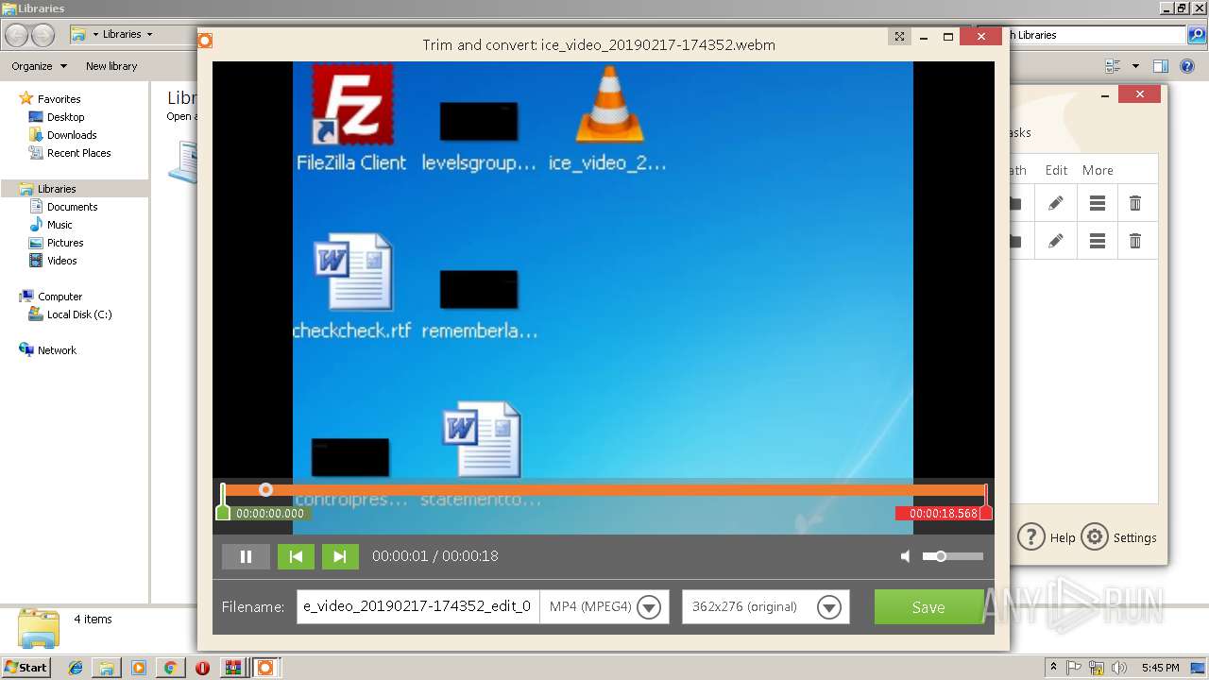Open Windows Media Player taskbar icon
Viewport: 1209px width, 680px height.
(139, 668)
